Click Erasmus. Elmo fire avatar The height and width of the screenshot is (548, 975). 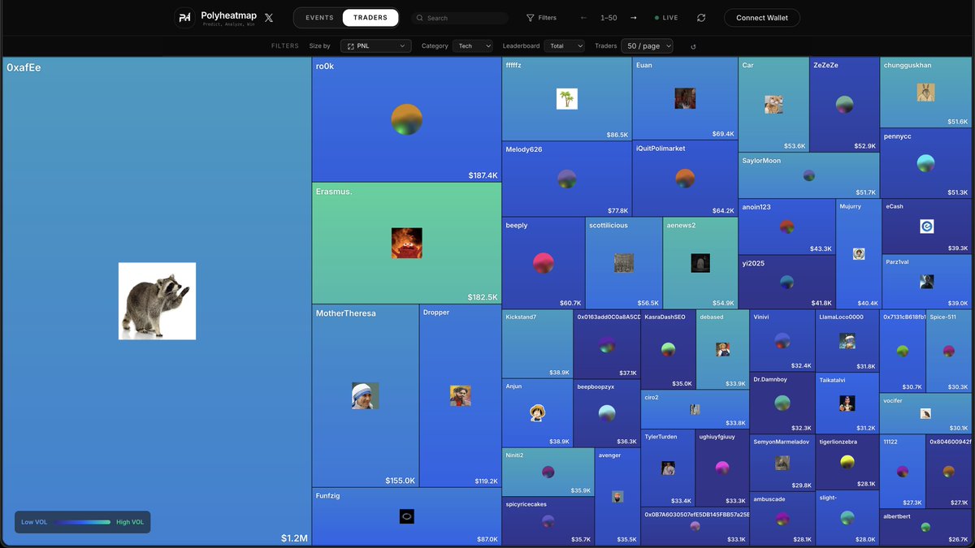point(406,243)
